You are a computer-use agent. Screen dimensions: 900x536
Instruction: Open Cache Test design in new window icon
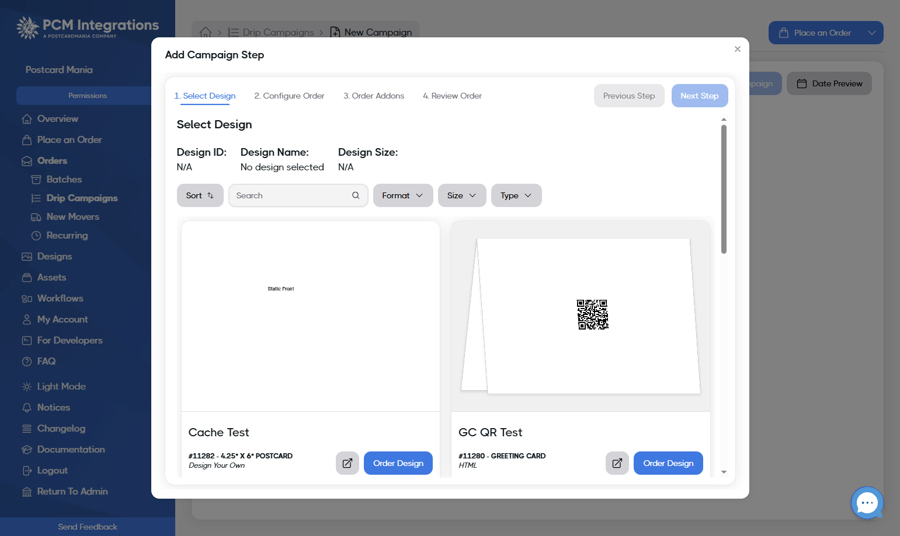click(x=348, y=463)
